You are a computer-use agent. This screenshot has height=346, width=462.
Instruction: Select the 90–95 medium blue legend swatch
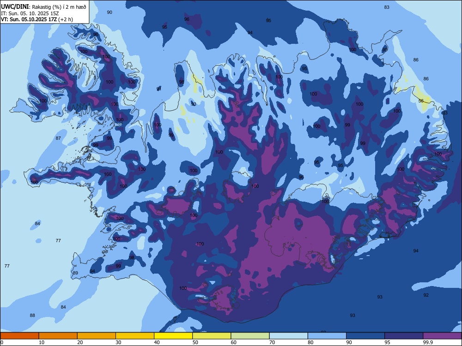point(365,336)
